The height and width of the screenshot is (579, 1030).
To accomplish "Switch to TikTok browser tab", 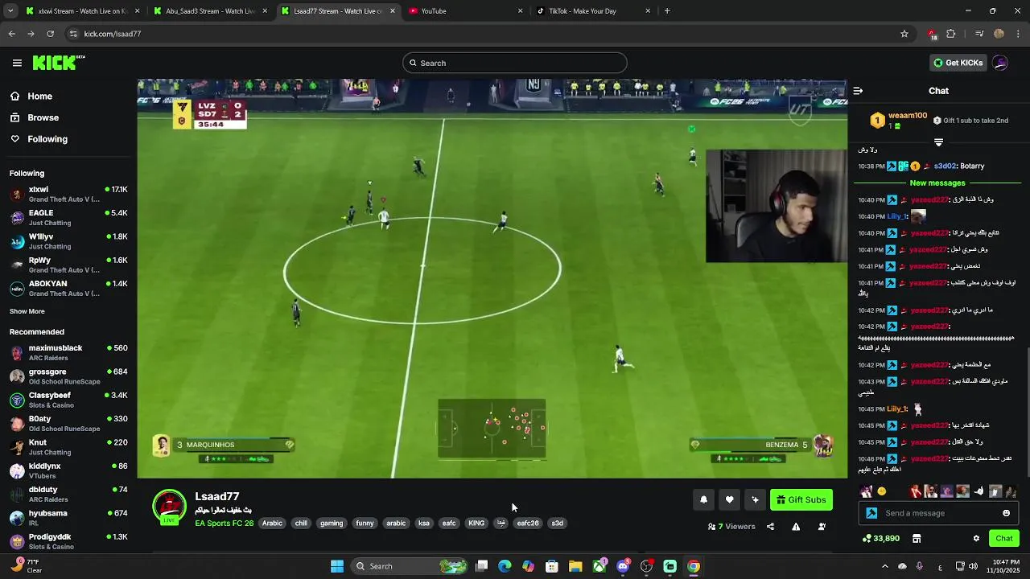I will (591, 11).
